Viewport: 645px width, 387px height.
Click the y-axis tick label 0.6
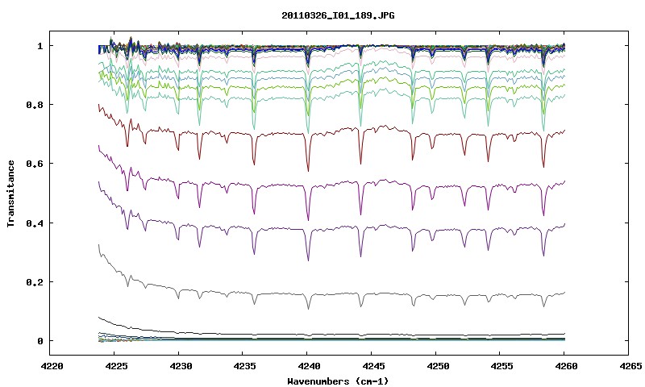35,164
